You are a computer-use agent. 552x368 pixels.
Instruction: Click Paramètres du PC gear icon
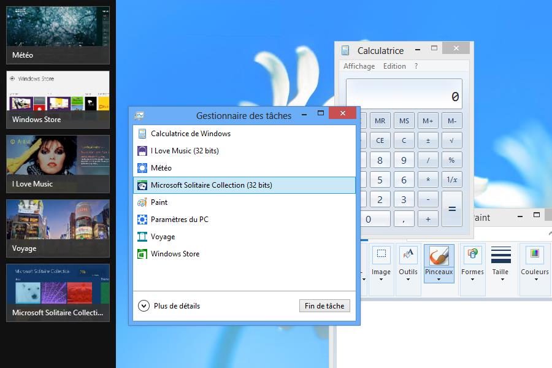142,220
